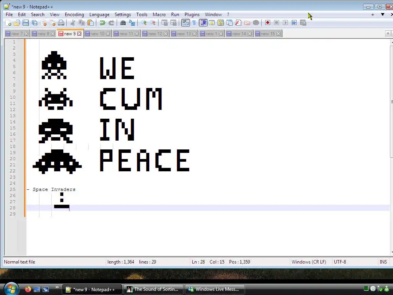Run macro multiple times fast-forward icon
Screen dimensions: 393x295
click(x=294, y=23)
